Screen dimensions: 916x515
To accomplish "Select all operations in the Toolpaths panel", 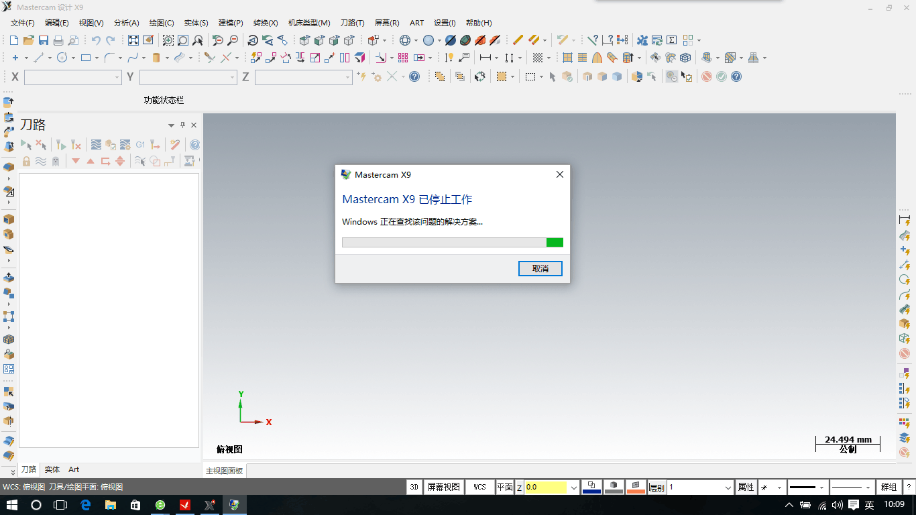I will click(x=26, y=144).
